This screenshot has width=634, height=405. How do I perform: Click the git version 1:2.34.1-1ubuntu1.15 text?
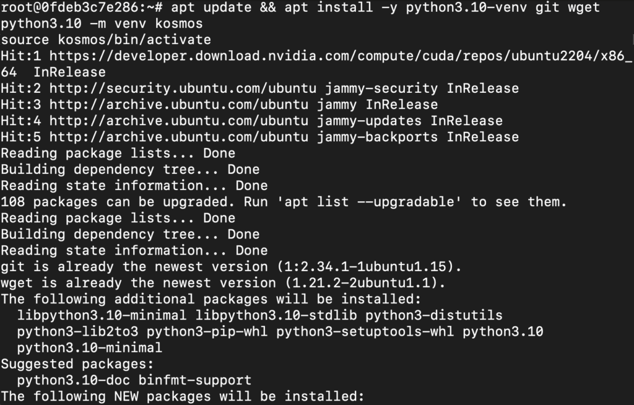(x=369, y=267)
